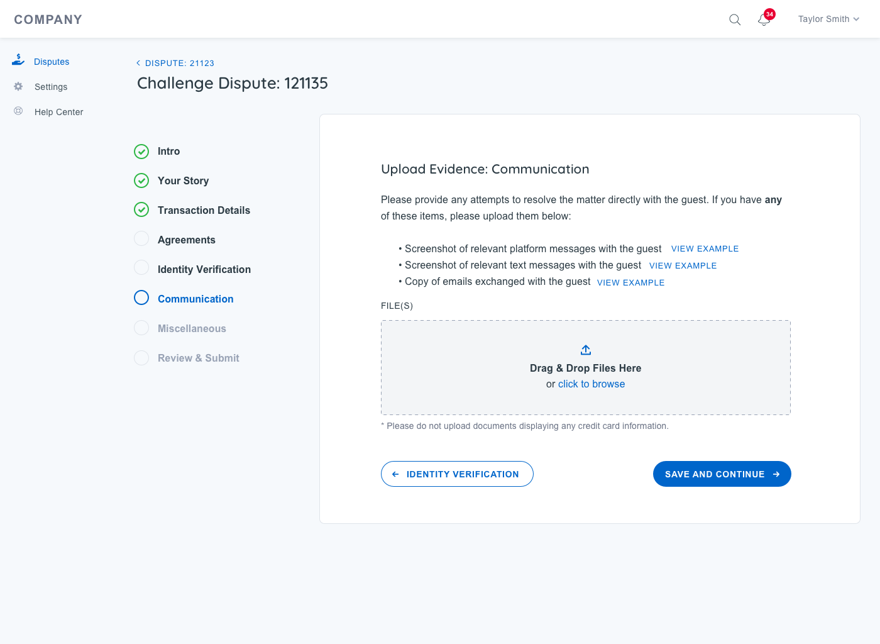Image resolution: width=880 pixels, height=644 pixels.
Task: Click the "click to browse" link
Action: pyautogui.click(x=591, y=384)
